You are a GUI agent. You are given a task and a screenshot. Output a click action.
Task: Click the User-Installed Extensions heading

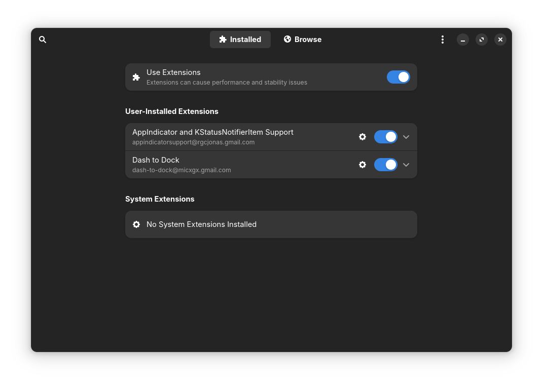click(172, 111)
